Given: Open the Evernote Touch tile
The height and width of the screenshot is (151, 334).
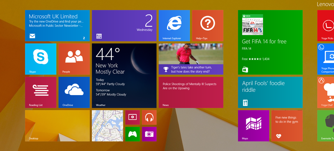Looking at the screenshot, I should pyautogui.click(x=326, y=126).
